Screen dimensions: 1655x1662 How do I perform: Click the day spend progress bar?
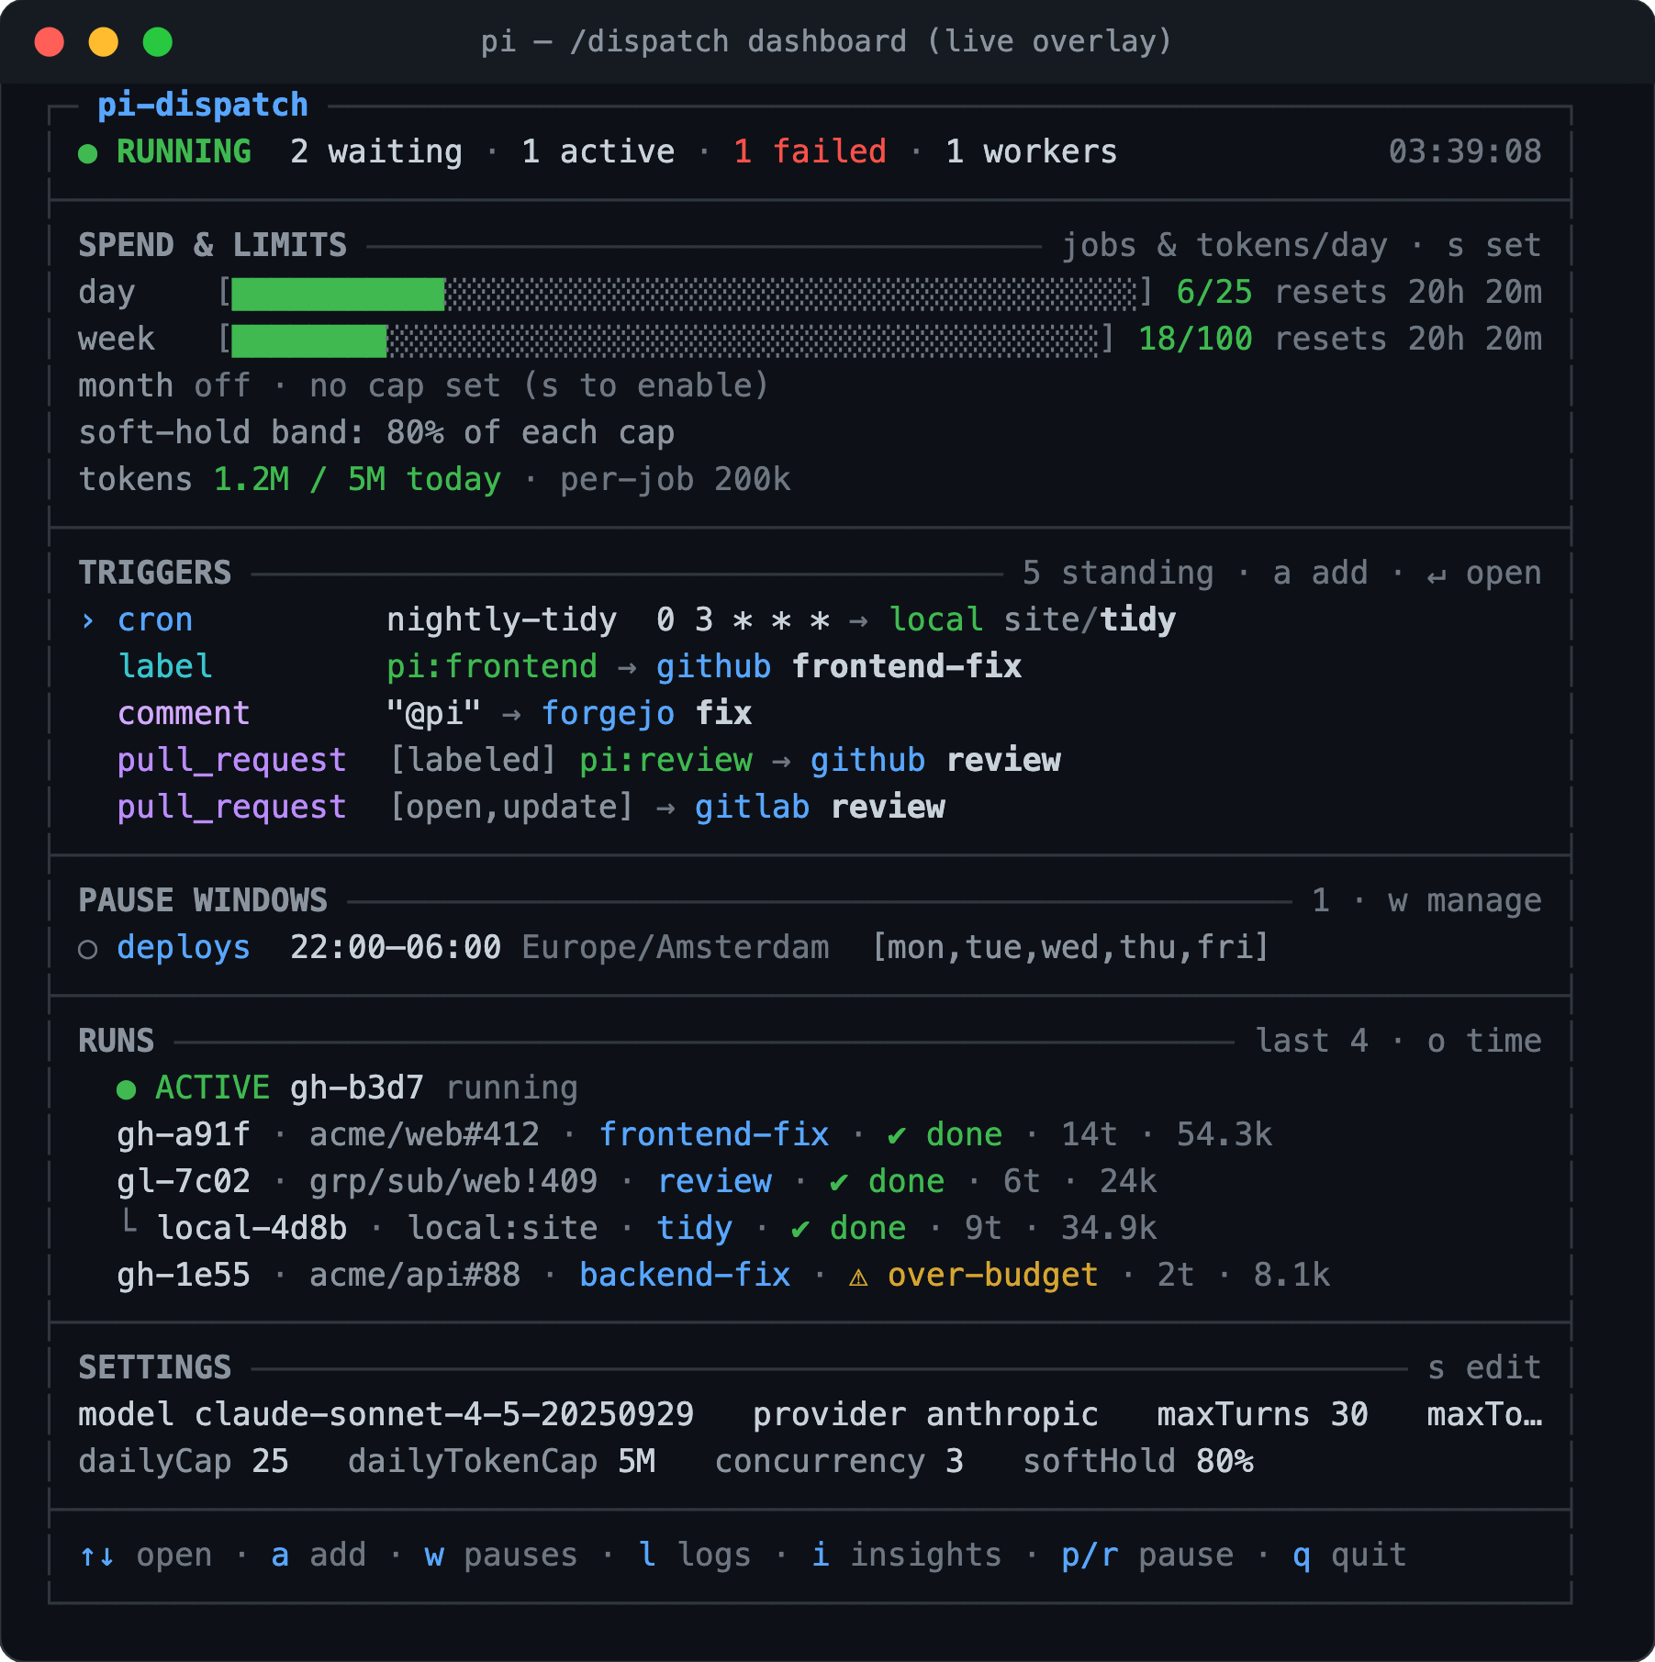click(x=684, y=294)
